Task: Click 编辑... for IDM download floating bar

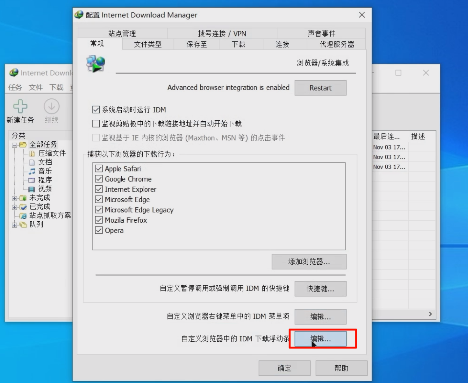Action: pos(320,339)
